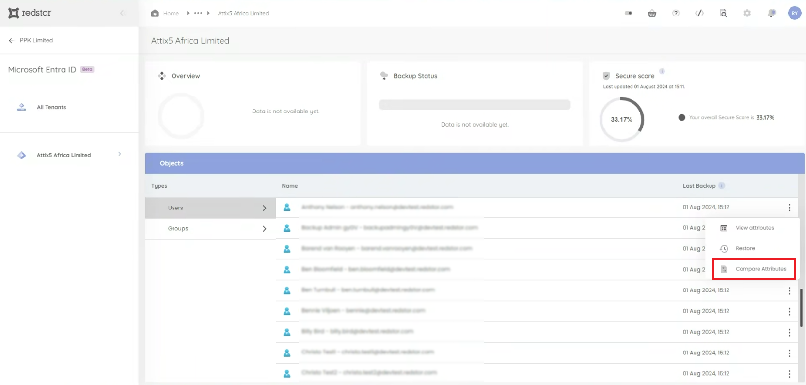Select the Ben Turnbull user row
This screenshot has height=385, width=806.
(537, 290)
